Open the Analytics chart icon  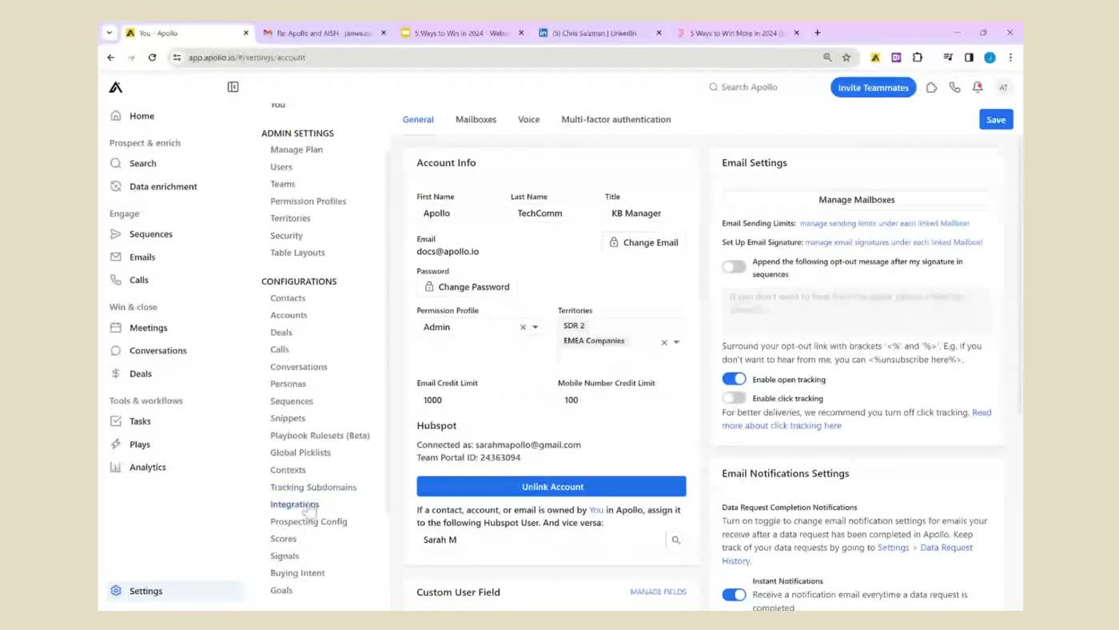point(116,467)
